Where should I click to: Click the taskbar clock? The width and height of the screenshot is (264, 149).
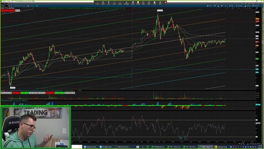(x=260, y=147)
